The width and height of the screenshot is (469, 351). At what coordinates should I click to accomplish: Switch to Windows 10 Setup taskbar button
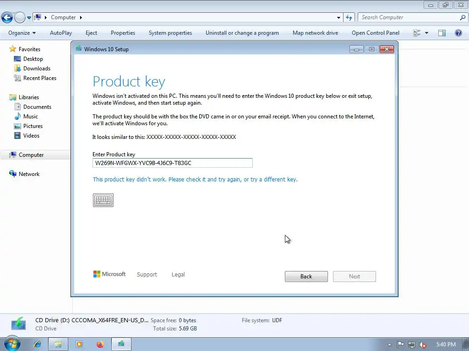tap(121, 344)
